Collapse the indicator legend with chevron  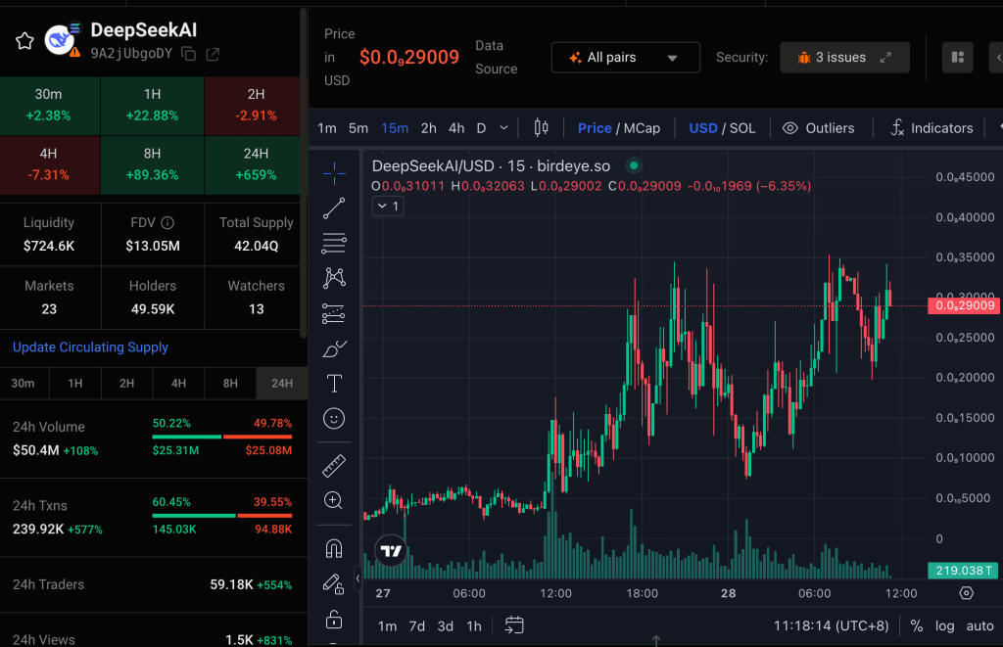pos(388,206)
